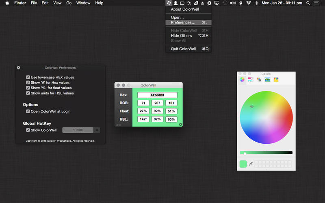
Task: Open the File menu
Action: point(34,3)
